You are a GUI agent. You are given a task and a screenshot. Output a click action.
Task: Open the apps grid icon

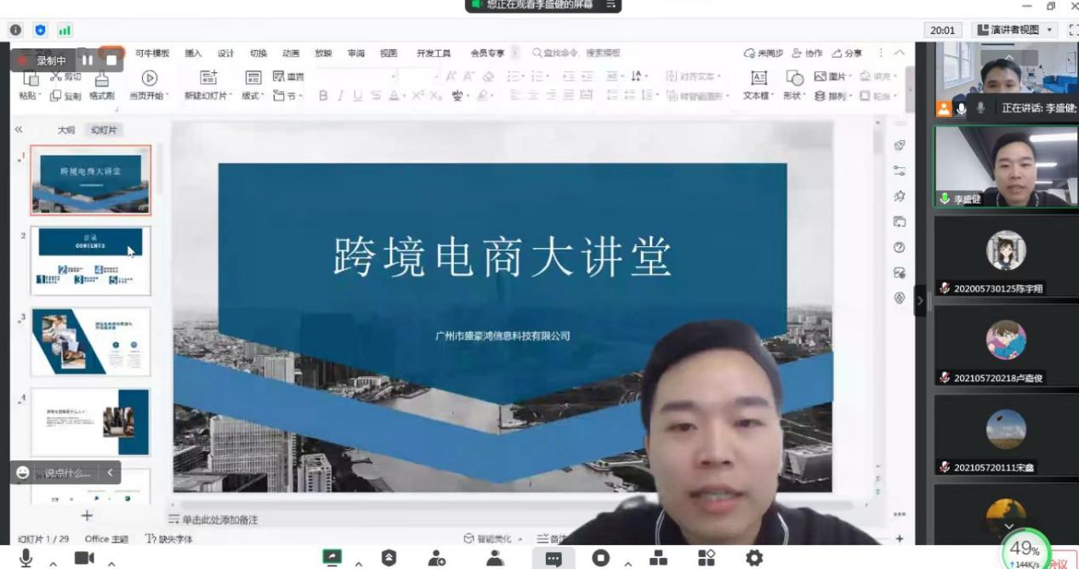click(x=706, y=558)
